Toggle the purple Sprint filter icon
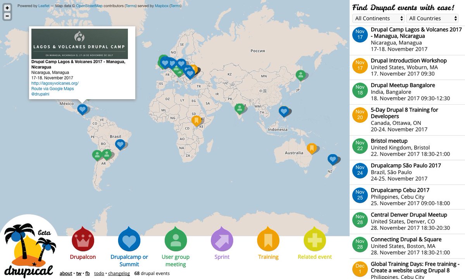 coord(222,239)
